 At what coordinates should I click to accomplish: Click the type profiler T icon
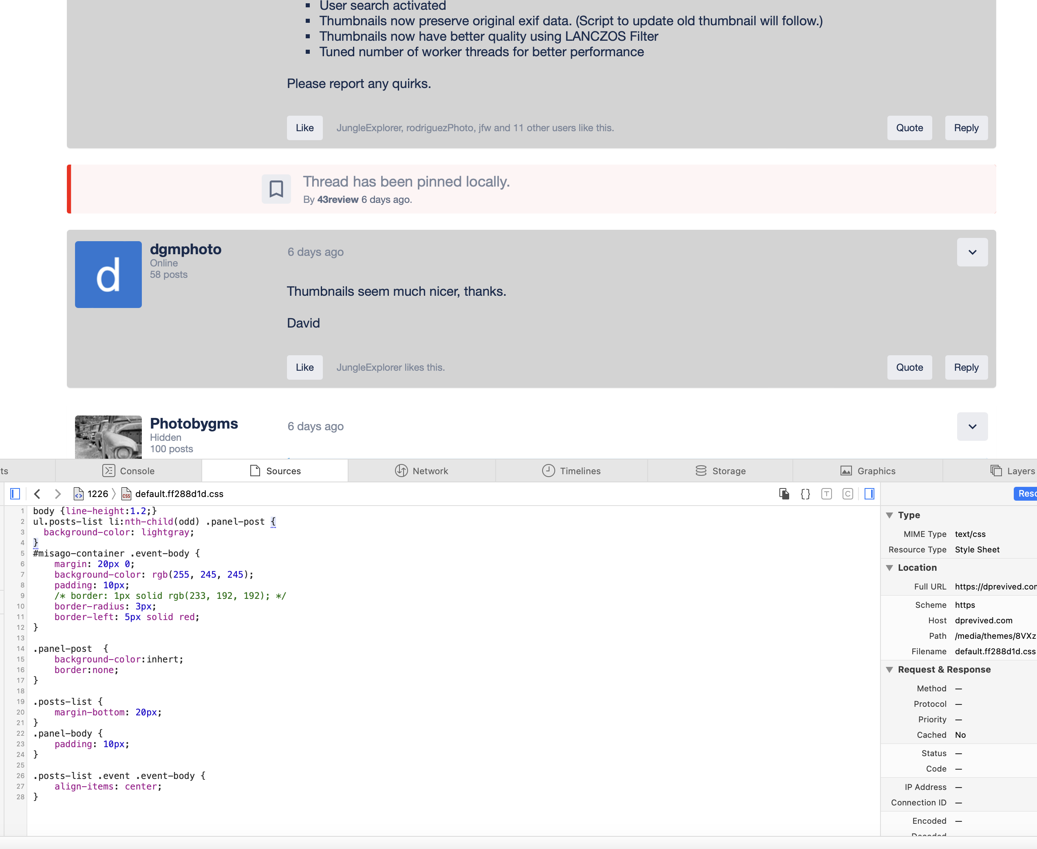(x=827, y=494)
